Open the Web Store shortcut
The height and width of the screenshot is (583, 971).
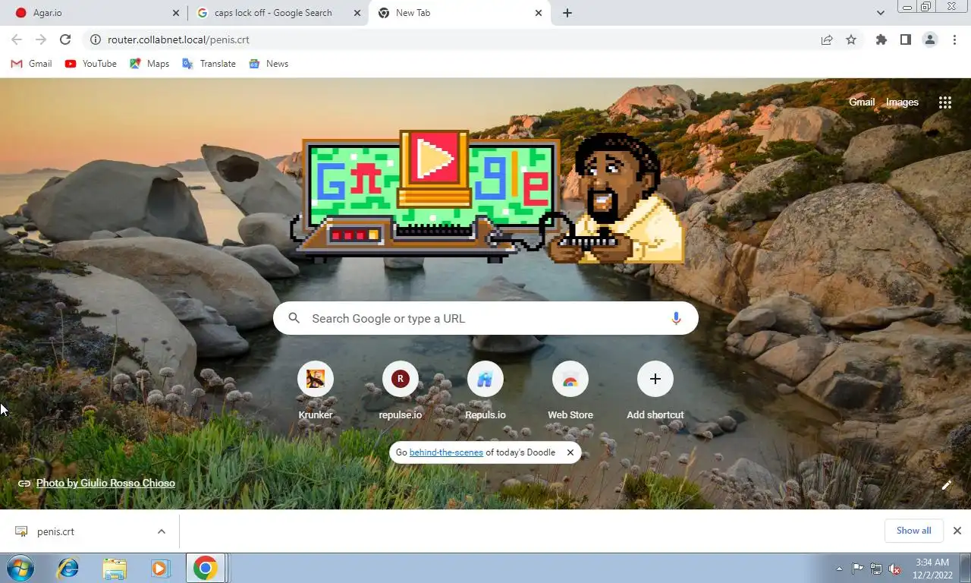click(570, 390)
